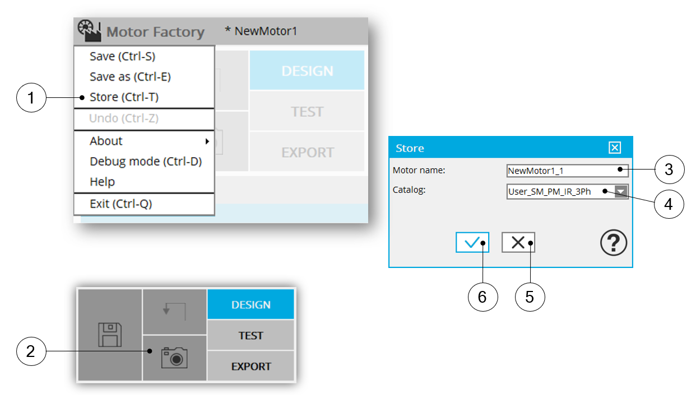Image resolution: width=696 pixels, height=395 pixels.
Task: Click the camera store icon
Action: [x=174, y=358]
